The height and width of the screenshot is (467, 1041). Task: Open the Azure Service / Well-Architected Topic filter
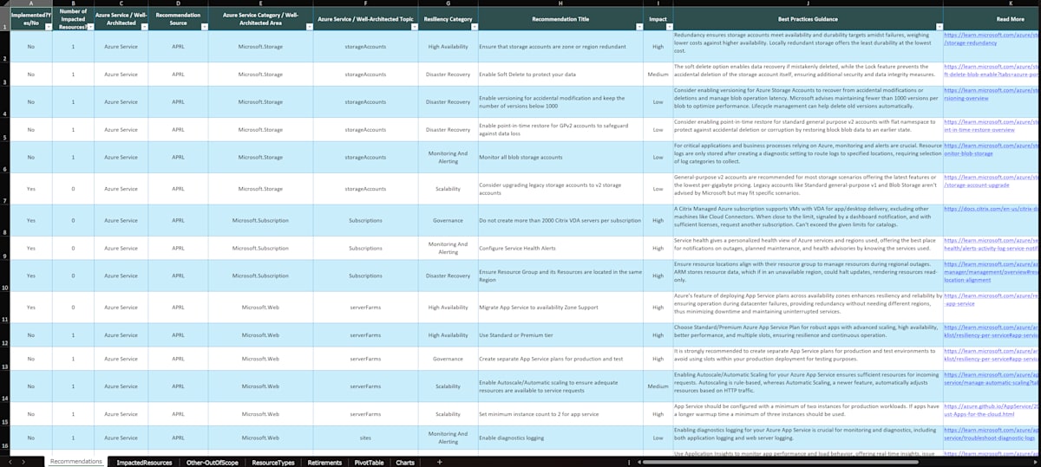point(412,27)
